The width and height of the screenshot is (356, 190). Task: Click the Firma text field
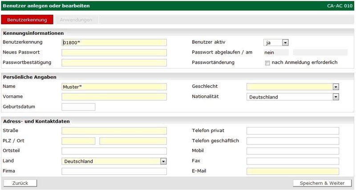[x=114, y=171]
